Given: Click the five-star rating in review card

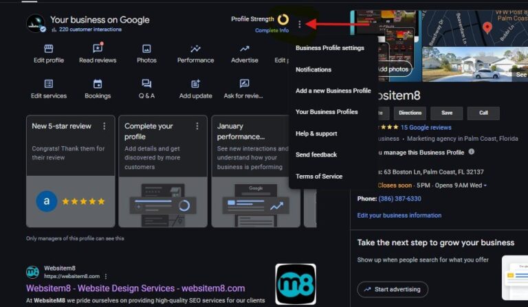Looking at the screenshot, I should coord(83,201).
